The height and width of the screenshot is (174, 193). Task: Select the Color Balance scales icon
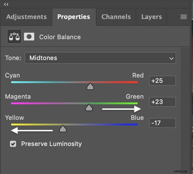click(14, 37)
